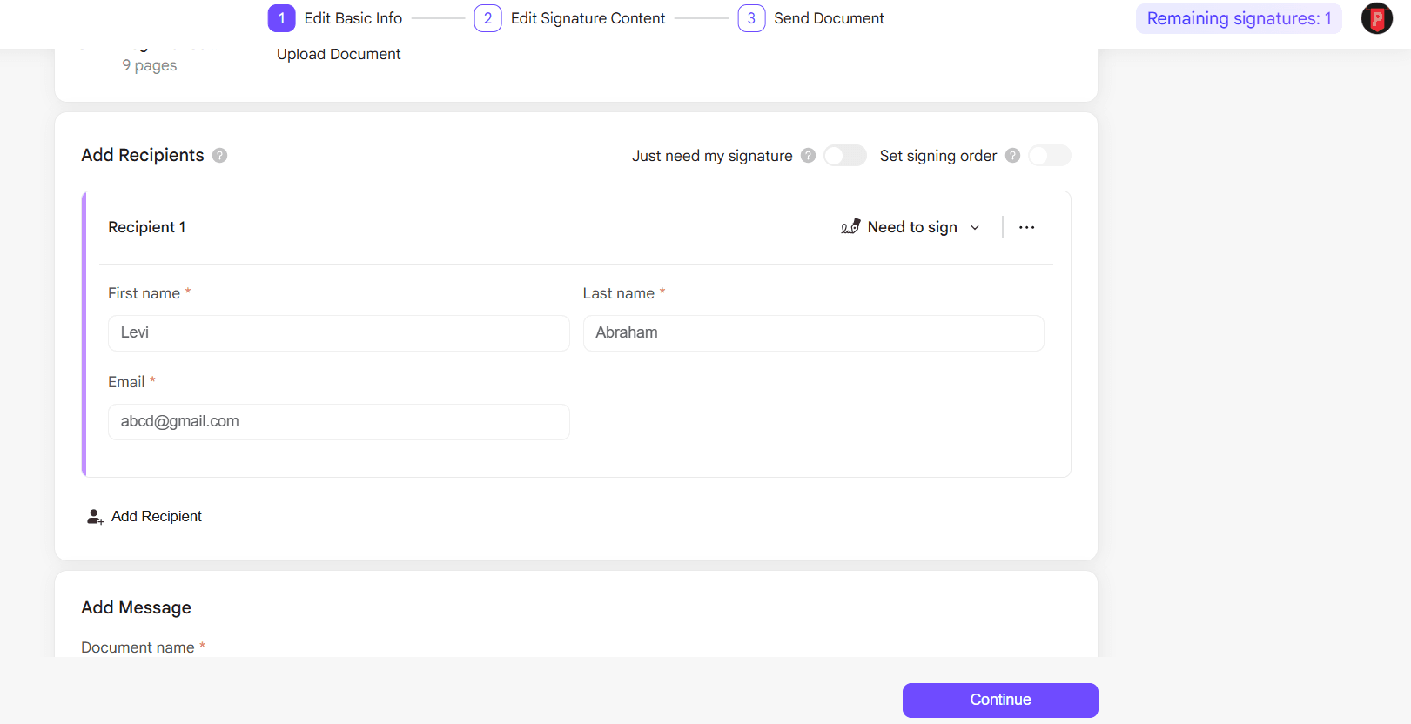Click the signature pen icon in Recipient 1
Image resolution: width=1411 pixels, height=724 pixels.
click(x=850, y=227)
